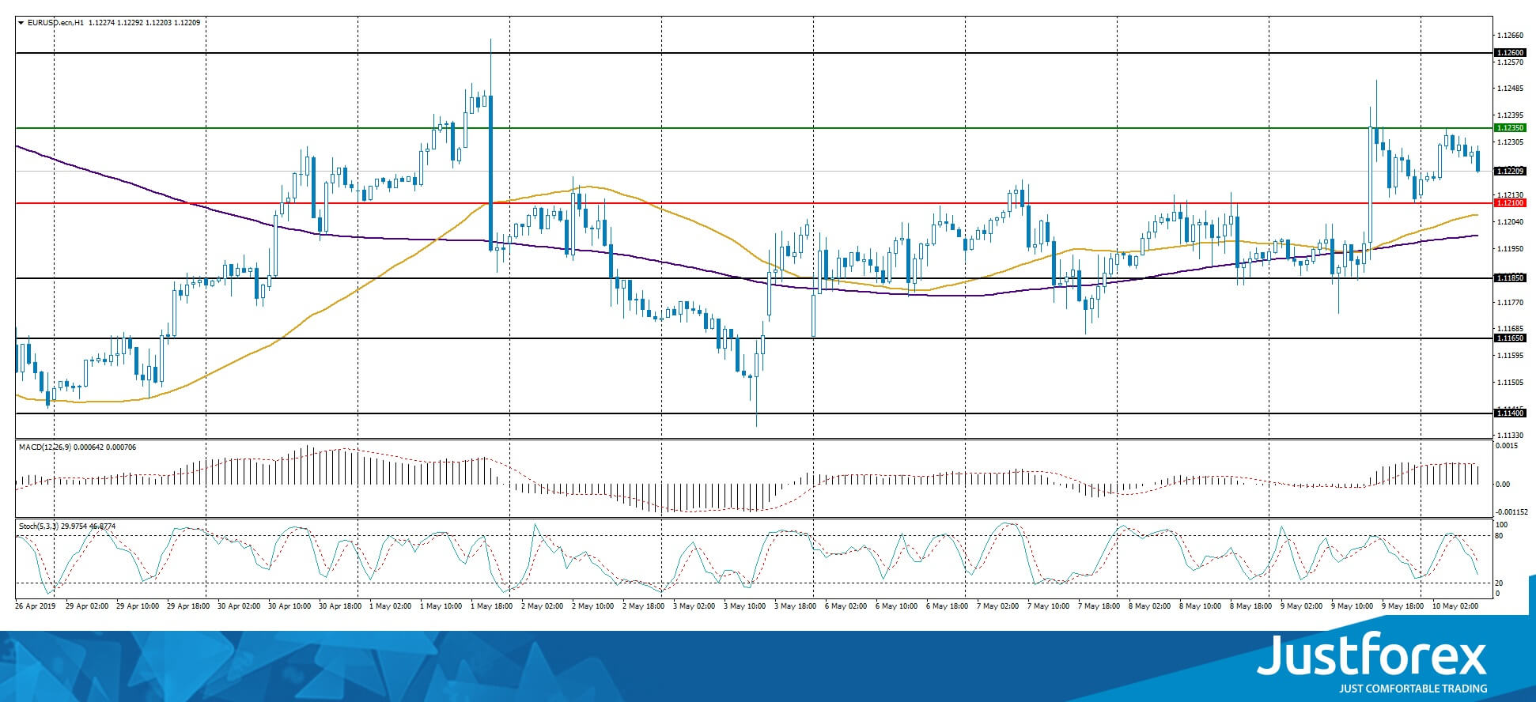Click the 6 May 10:00 time label
Viewport: 1536px width, 702px height.
click(x=897, y=606)
